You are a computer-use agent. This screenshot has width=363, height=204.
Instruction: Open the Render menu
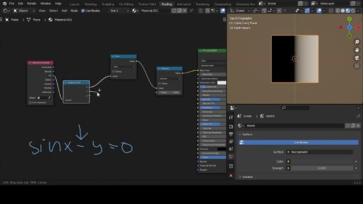click(x=32, y=3)
